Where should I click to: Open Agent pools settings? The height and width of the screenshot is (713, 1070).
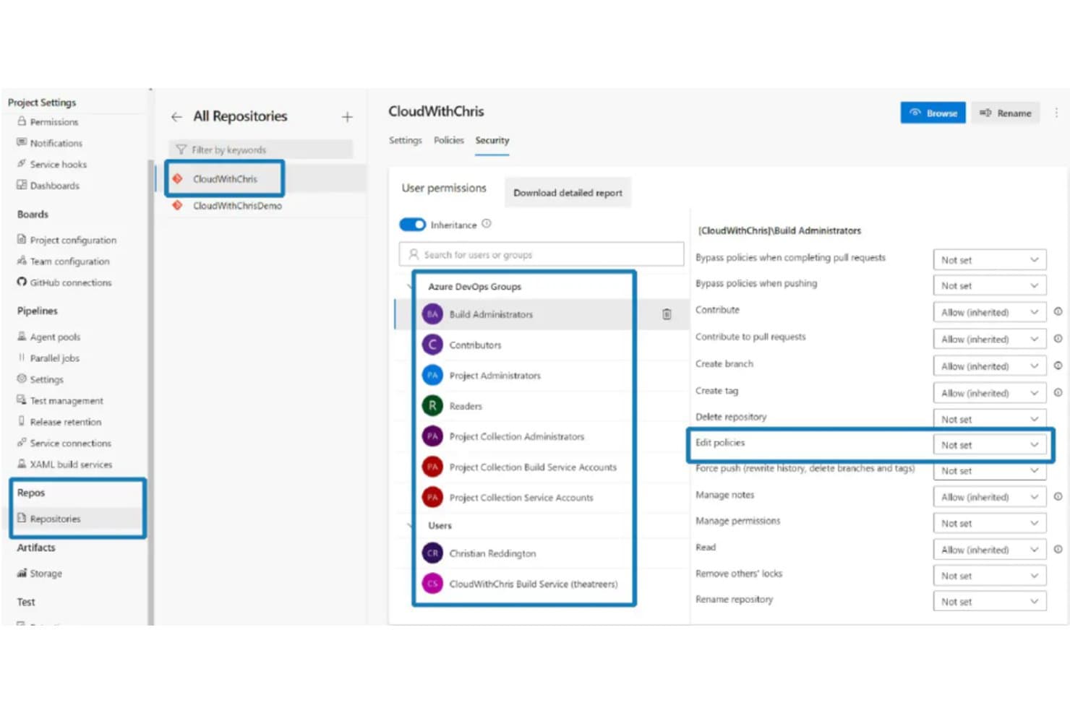click(x=55, y=337)
